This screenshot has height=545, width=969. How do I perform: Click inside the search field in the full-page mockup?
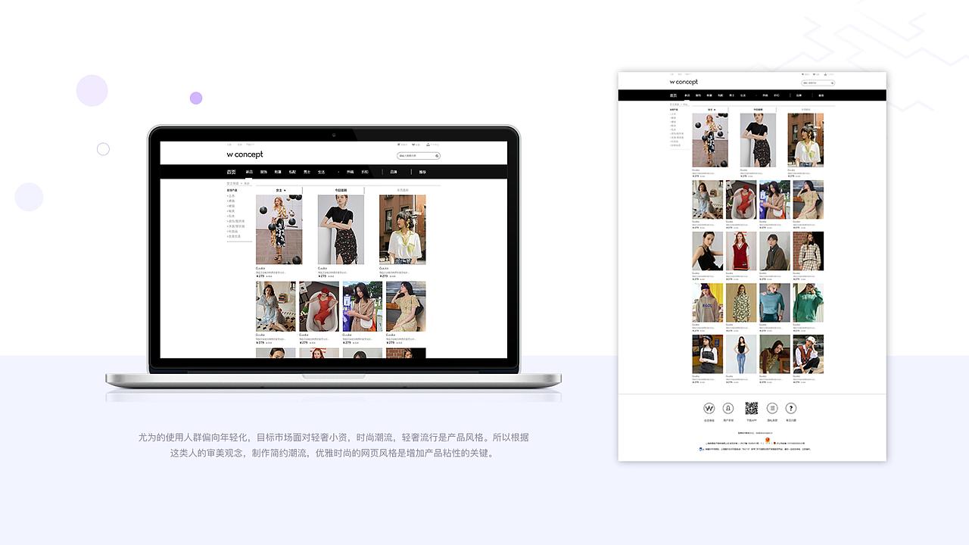point(818,83)
